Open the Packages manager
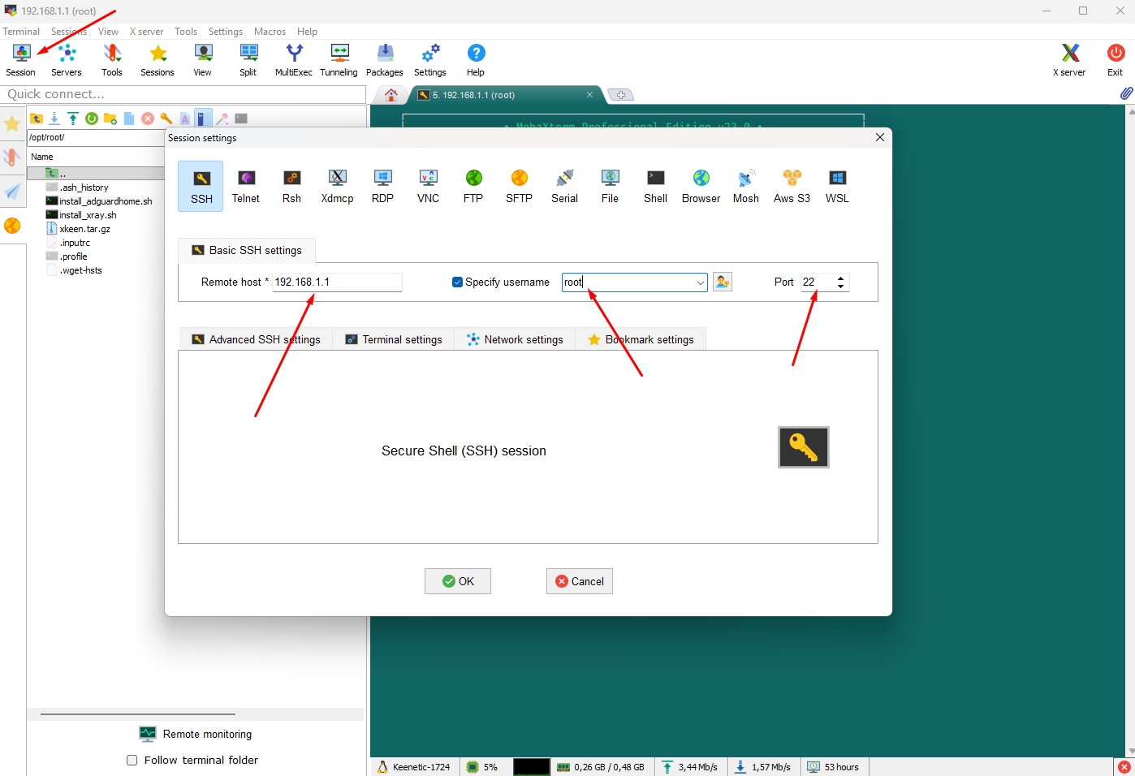Screen dimensions: 1135x776 pos(384,57)
